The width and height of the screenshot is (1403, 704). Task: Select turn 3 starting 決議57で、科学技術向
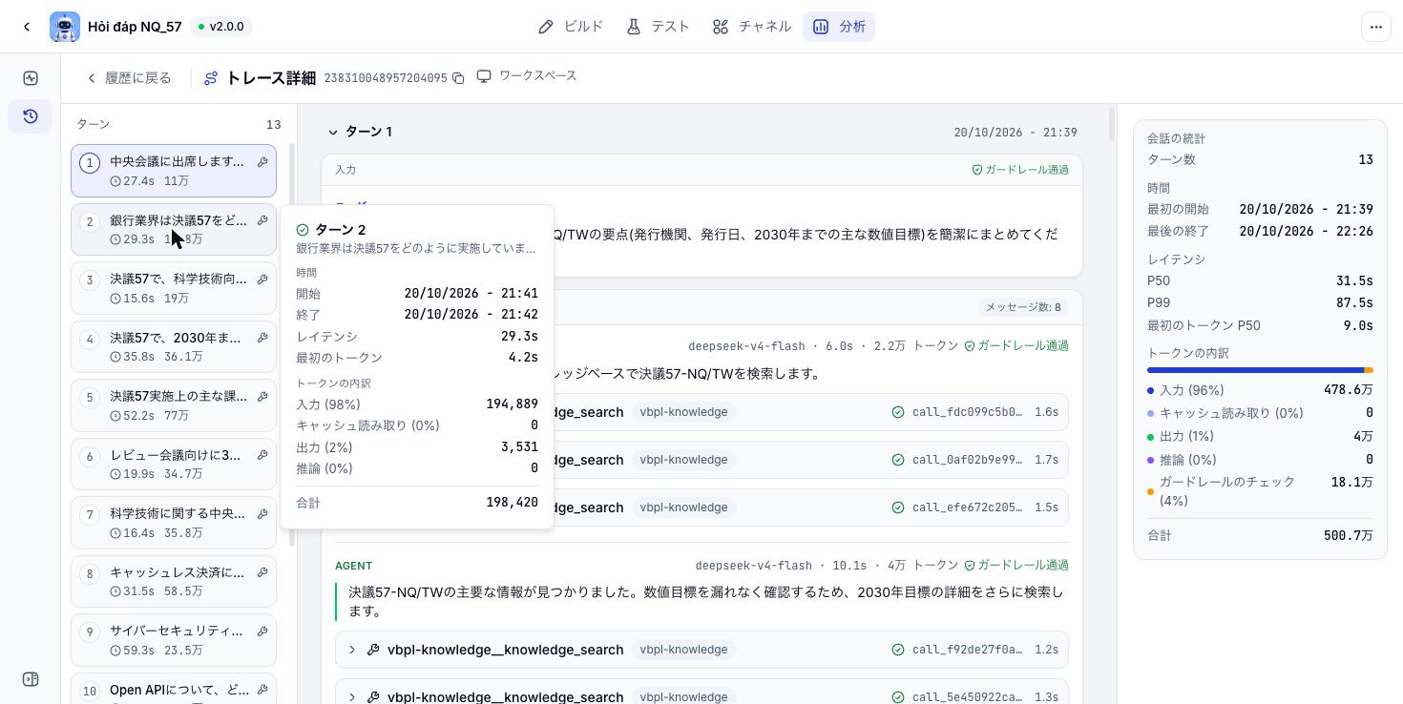[x=174, y=288]
